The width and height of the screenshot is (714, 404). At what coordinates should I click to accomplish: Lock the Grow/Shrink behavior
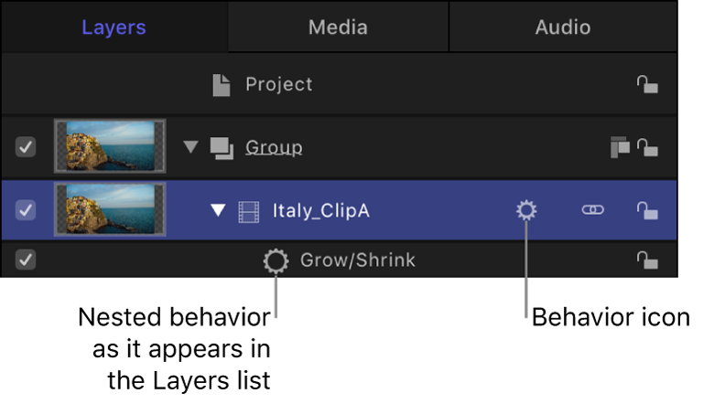click(647, 260)
